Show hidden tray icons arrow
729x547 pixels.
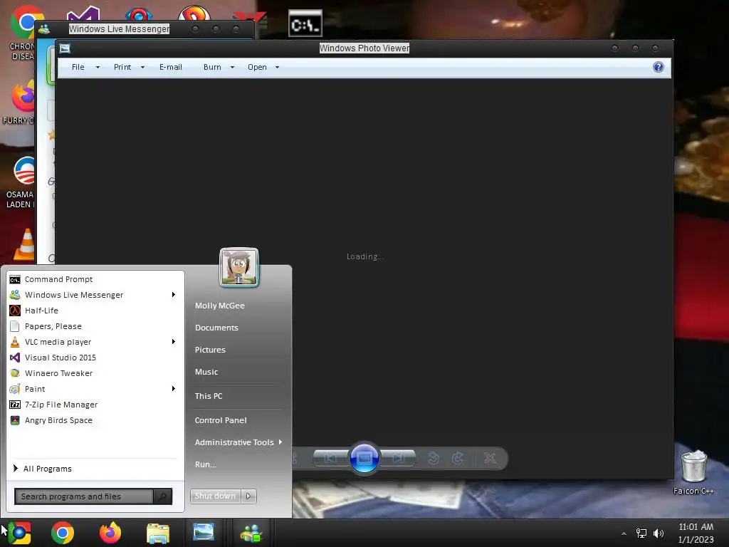(x=624, y=533)
